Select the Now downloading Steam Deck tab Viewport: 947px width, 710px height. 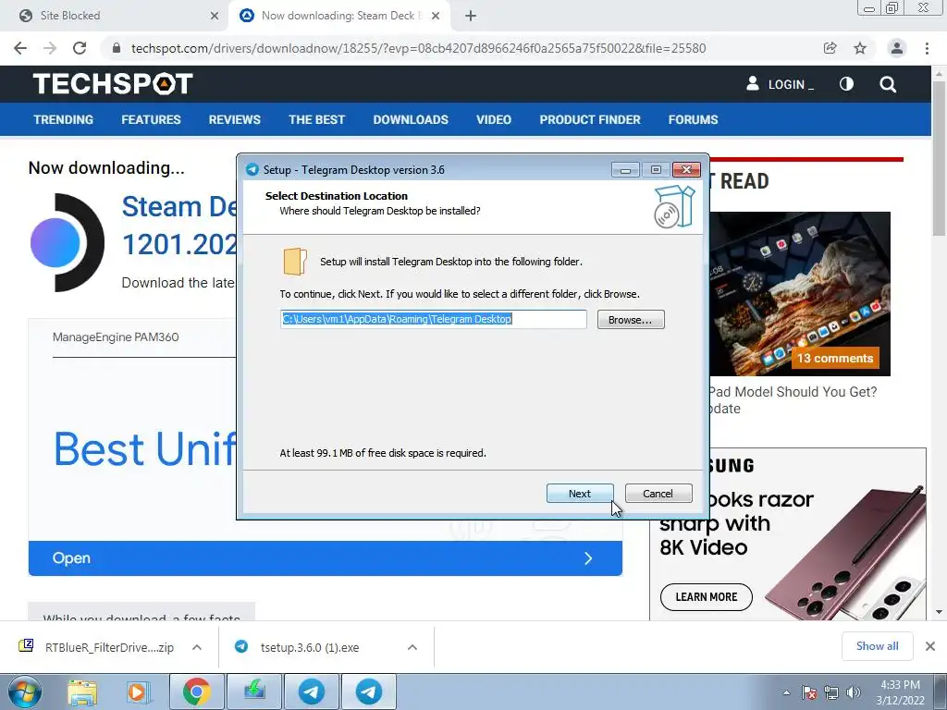tap(338, 16)
